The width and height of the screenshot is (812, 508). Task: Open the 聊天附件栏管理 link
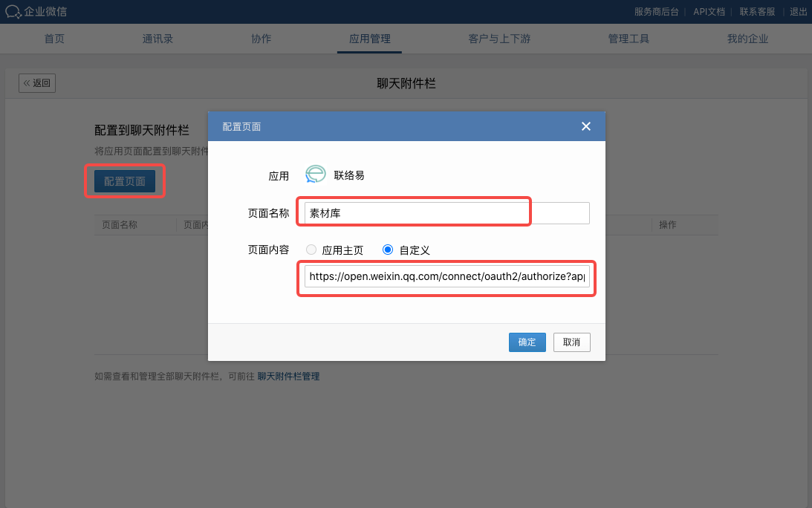(x=288, y=377)
